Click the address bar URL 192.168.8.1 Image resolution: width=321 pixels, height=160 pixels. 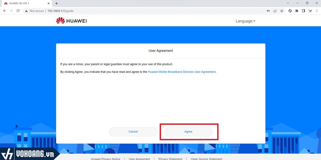tap(61, 11)
